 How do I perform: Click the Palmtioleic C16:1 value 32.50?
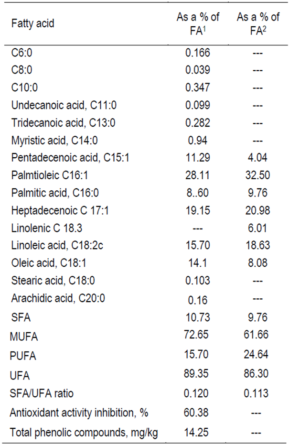[x=258, y=175]
